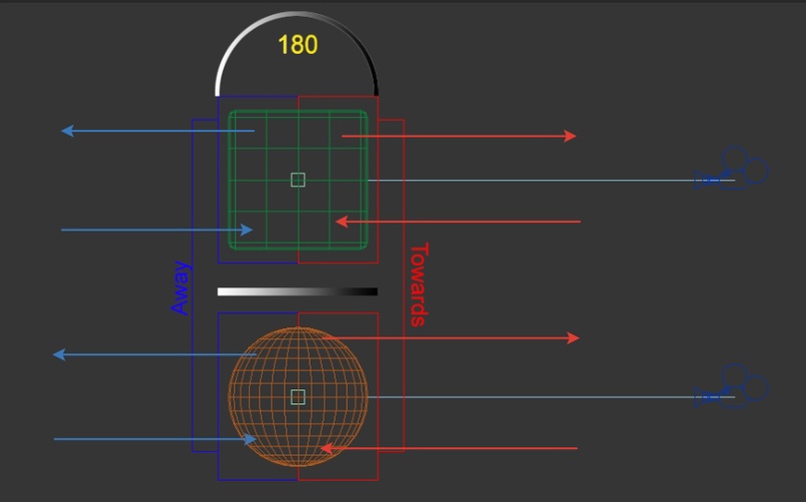Click the horizontal white-to-black gradient bar
Screen dimensions: 806x502
298,291
